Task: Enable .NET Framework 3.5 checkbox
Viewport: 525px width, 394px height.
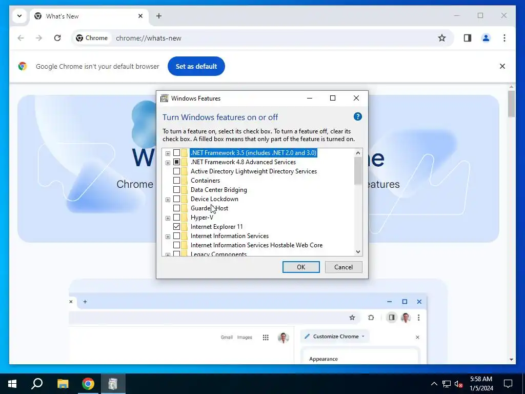Action: pyautogui.click(x=176, y=153)
